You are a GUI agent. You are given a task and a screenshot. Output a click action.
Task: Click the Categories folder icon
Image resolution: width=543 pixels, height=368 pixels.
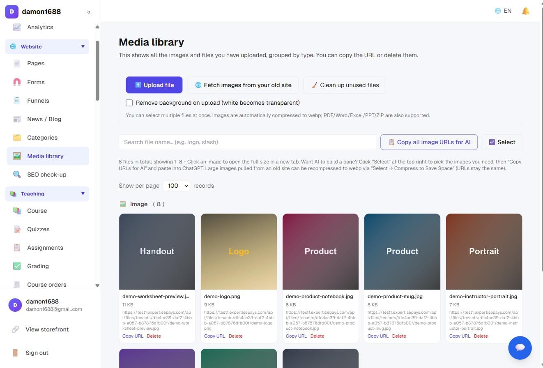(17, 138)
